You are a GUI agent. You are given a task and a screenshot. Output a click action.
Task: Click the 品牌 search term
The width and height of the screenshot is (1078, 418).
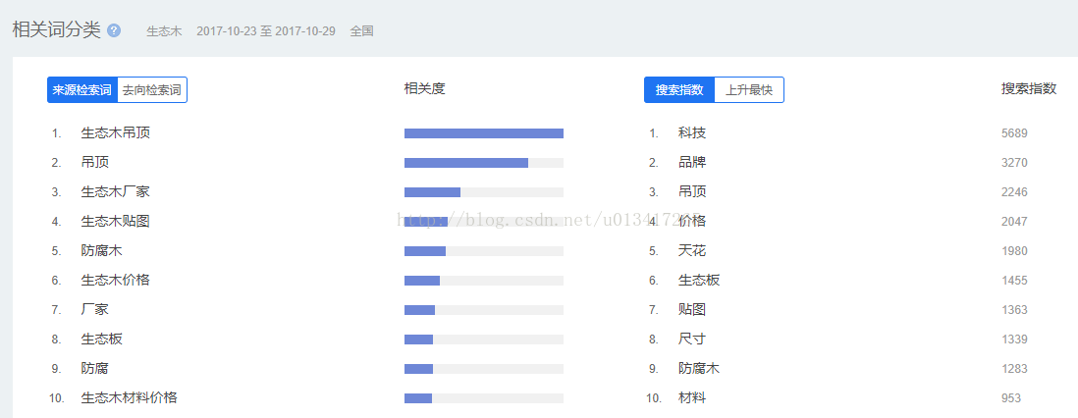click(x=691, y=163)
